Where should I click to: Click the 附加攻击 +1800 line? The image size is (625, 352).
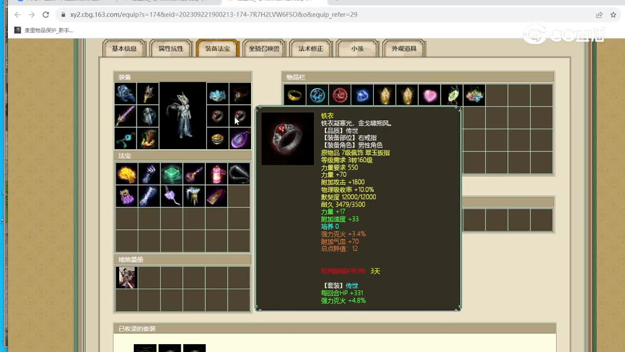[x=343, y=182]
